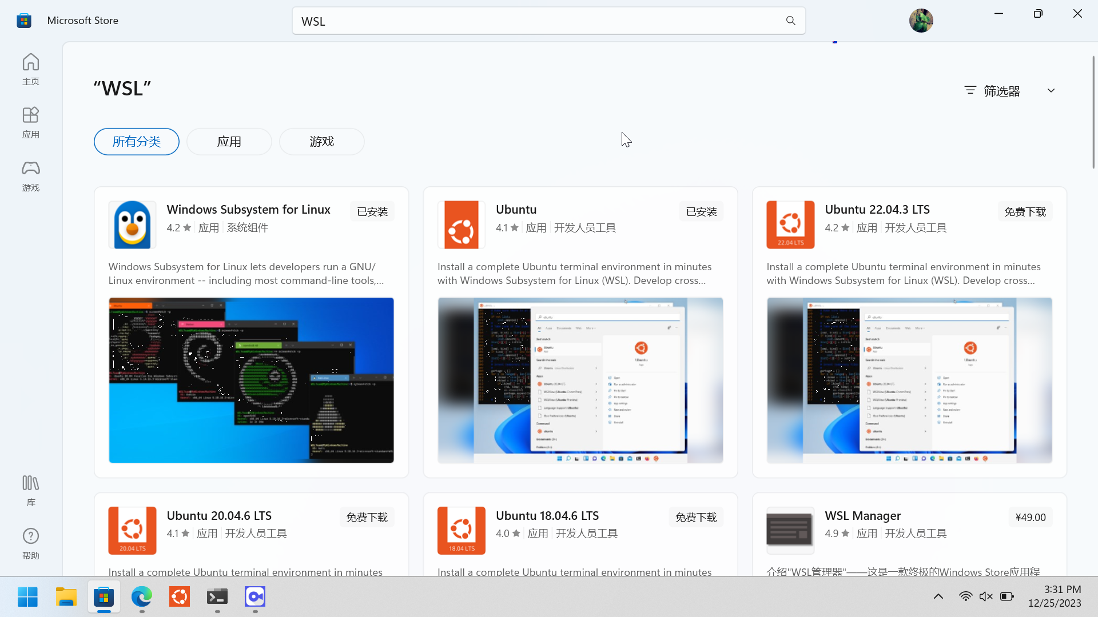Image resolution: width=1098 pixels, height=617 pixels.
Task: Click the vertical scrollbar of results
Action: pyautogui.click(x=1093, y=112)
